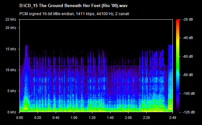Click the 10 kHz frequency axis label
This screenshot has width=202, height=125.
(11, 70)
